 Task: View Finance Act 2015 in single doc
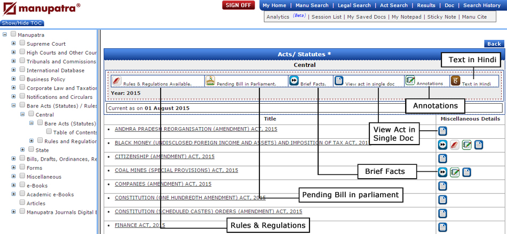(442, 227)
